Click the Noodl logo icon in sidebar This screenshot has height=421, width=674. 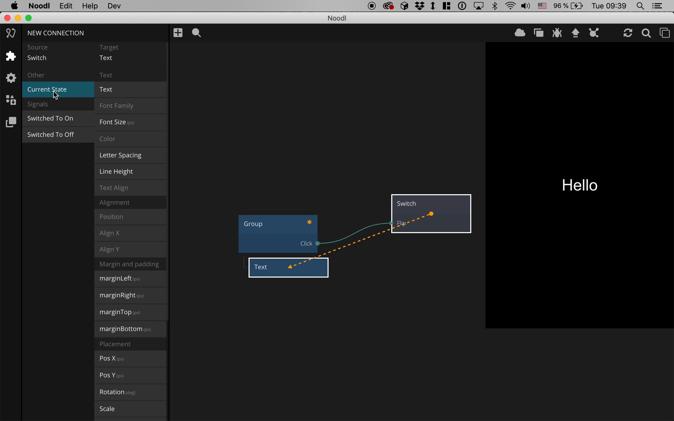[x=11, y=33]
